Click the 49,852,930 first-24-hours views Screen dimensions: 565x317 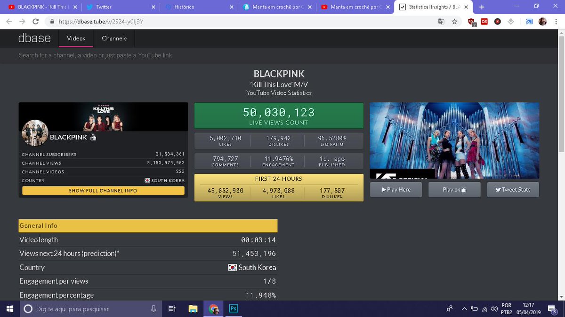pos(225,191)
